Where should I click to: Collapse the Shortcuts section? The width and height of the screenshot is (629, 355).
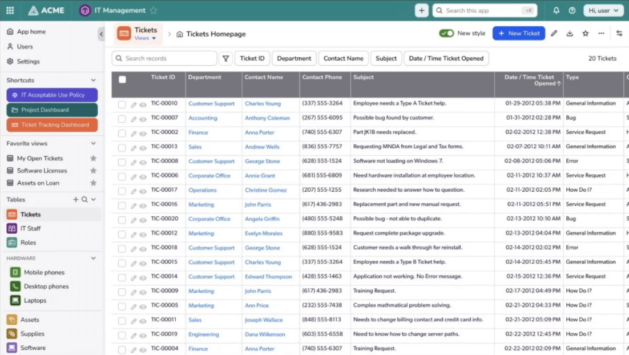click(x=94, y=80)
